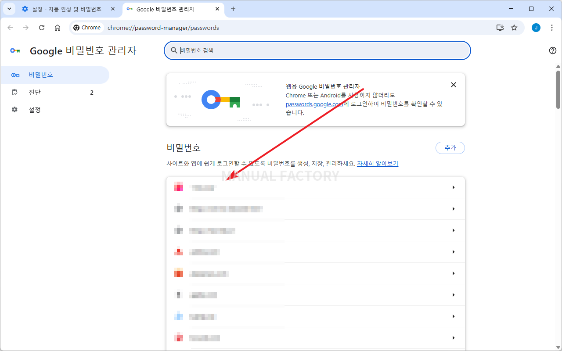This screenshot has height=351, width=562.
Task: Expand the fifth password entry arrow
Action: coord(454,273)
